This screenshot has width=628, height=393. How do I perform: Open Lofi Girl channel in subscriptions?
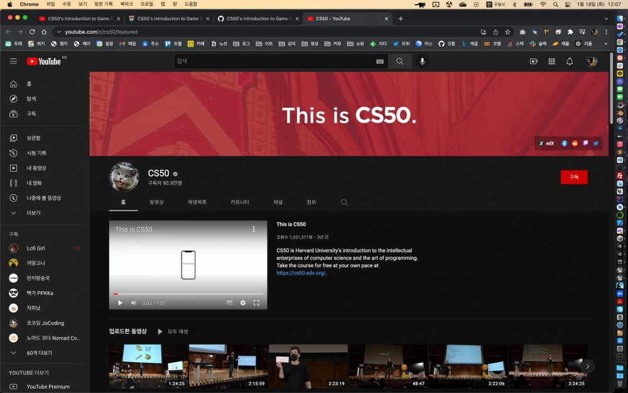tap(45, 248)
